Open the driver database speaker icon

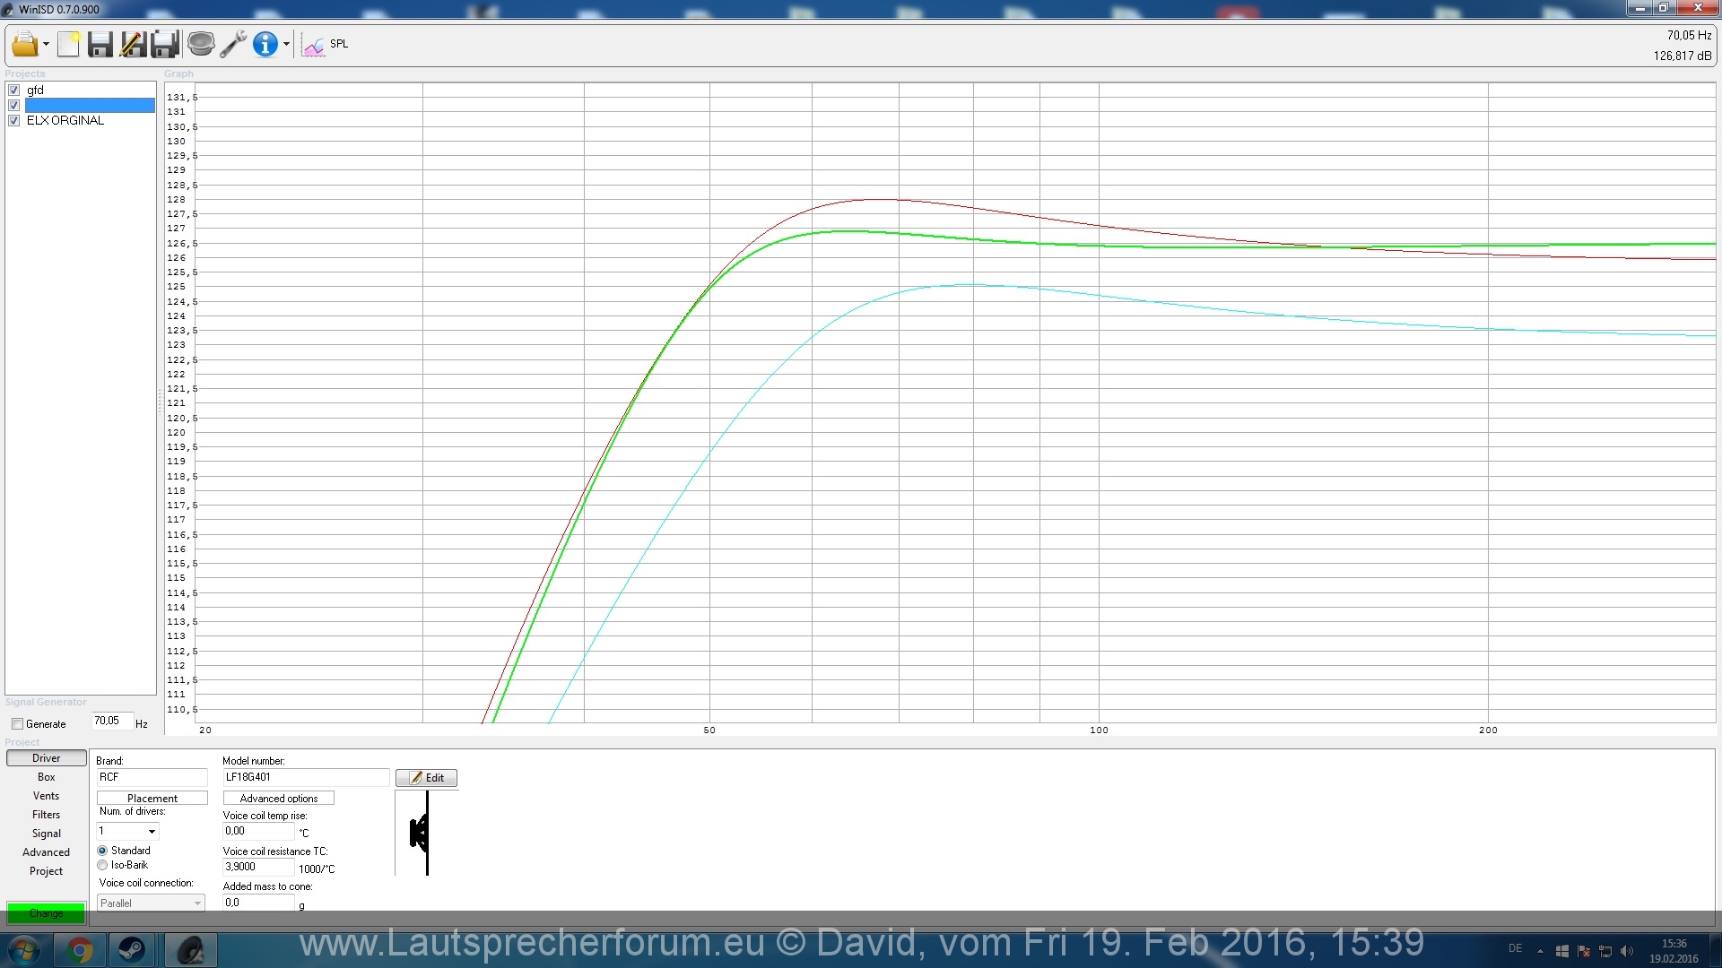point(201,44)
